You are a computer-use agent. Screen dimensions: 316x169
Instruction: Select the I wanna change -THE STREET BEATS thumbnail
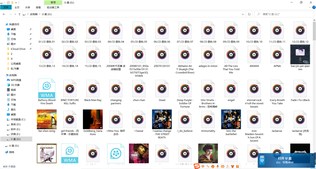[x=162, y=119]
